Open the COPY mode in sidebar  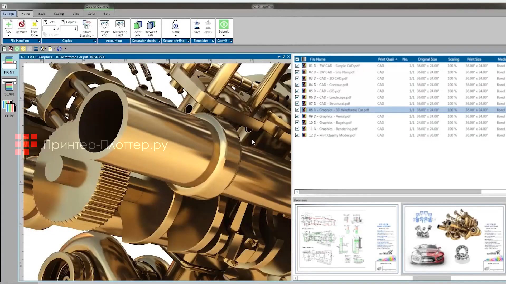[x=9, y=108]
